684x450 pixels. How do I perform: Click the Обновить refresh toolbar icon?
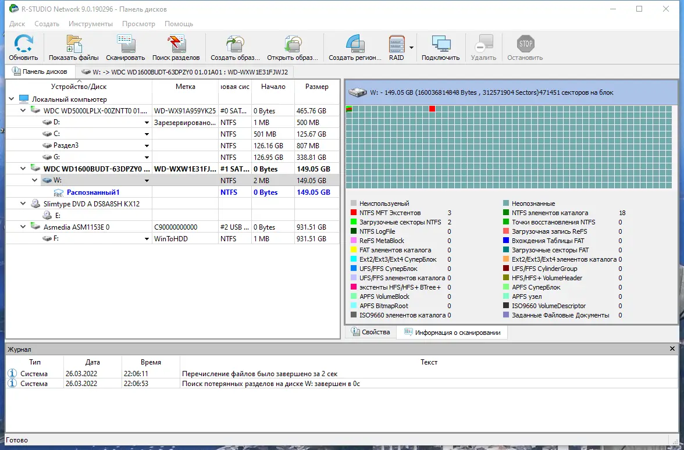pyautogui.click(x=23, y=47)
